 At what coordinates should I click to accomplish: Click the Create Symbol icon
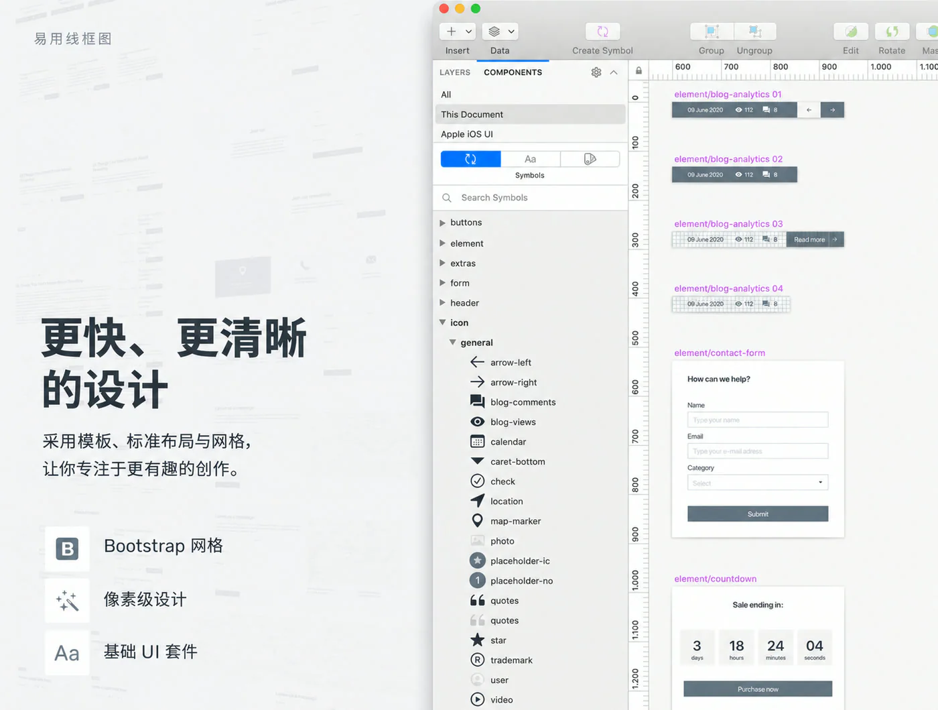pyautogui.click(x=602, y=32)
